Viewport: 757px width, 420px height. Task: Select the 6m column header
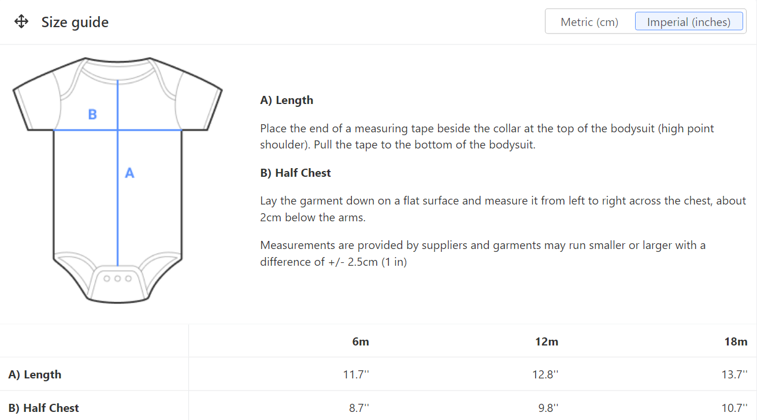tap(361, 341)
